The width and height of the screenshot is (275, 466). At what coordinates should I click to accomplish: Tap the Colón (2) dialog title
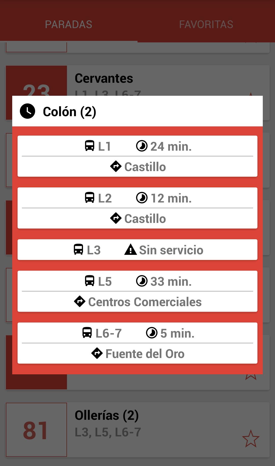70,112
